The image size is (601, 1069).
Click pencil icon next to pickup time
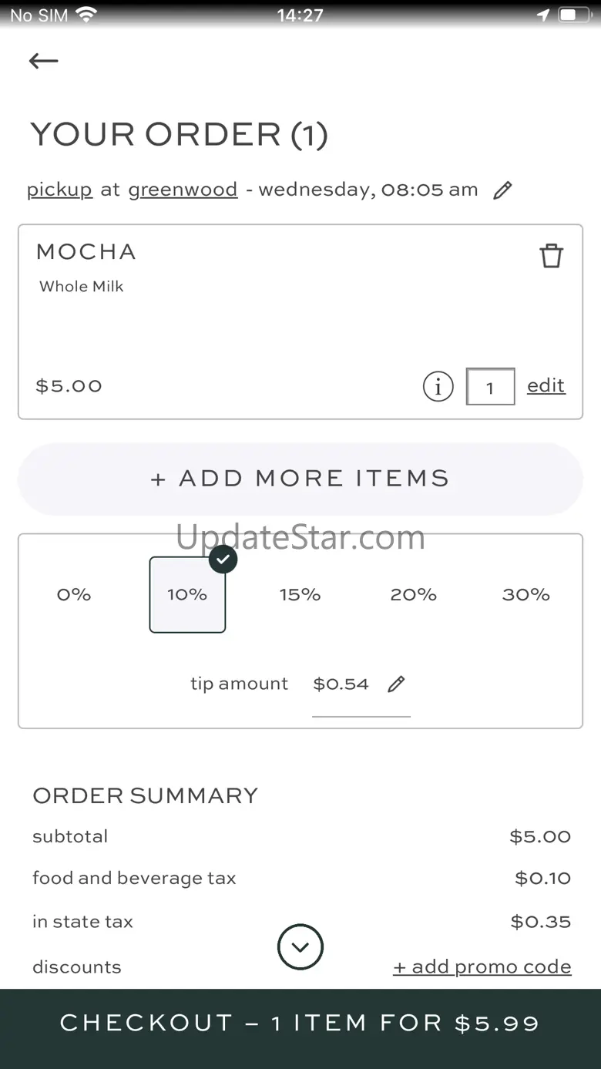[502, 190]
